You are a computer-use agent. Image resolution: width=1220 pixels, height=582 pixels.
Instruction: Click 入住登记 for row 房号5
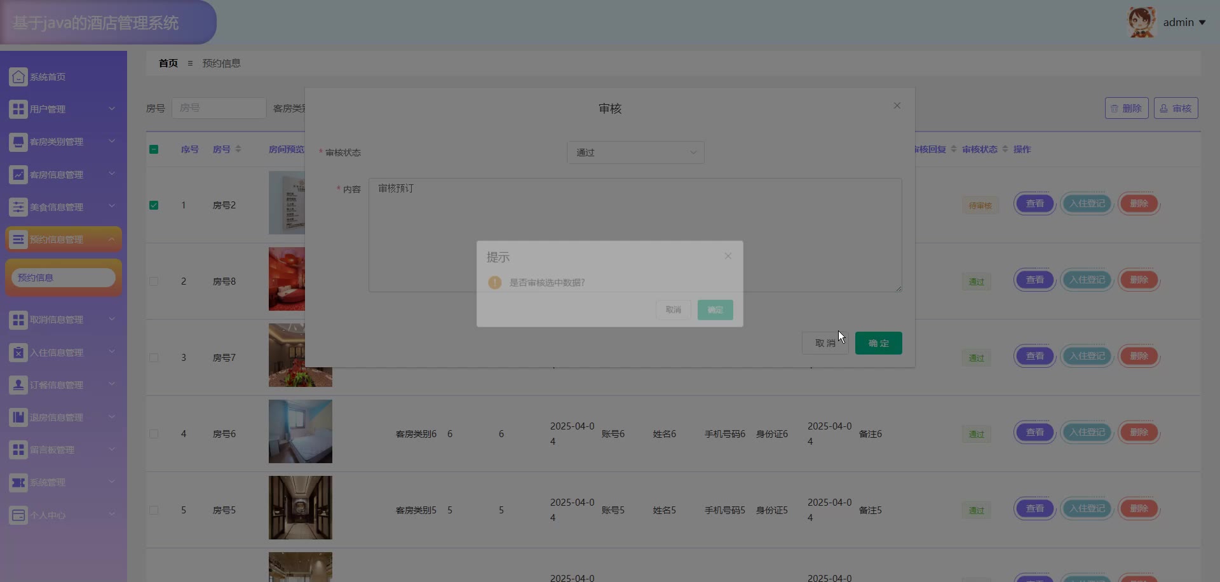[1087, 509]
